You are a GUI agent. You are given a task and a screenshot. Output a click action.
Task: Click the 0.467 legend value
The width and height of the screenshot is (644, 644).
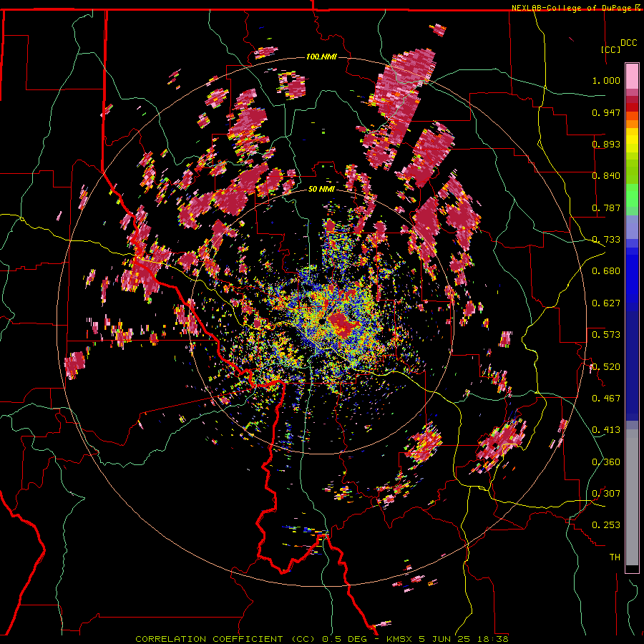click(x=606, y=398)
